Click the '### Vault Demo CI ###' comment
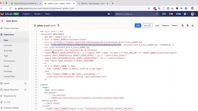Viewport: 198px width, 111px height. tap(52, 31)
